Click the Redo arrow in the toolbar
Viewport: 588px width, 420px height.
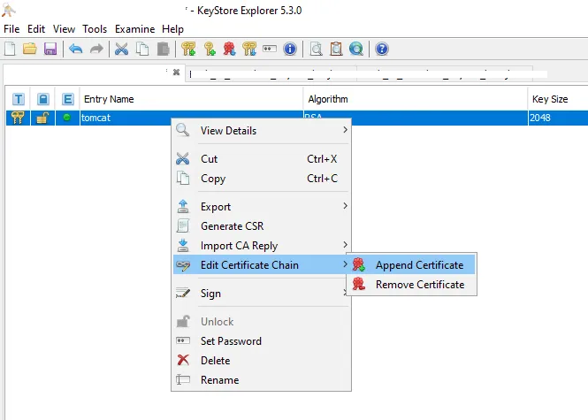click(x=96, y=49)
